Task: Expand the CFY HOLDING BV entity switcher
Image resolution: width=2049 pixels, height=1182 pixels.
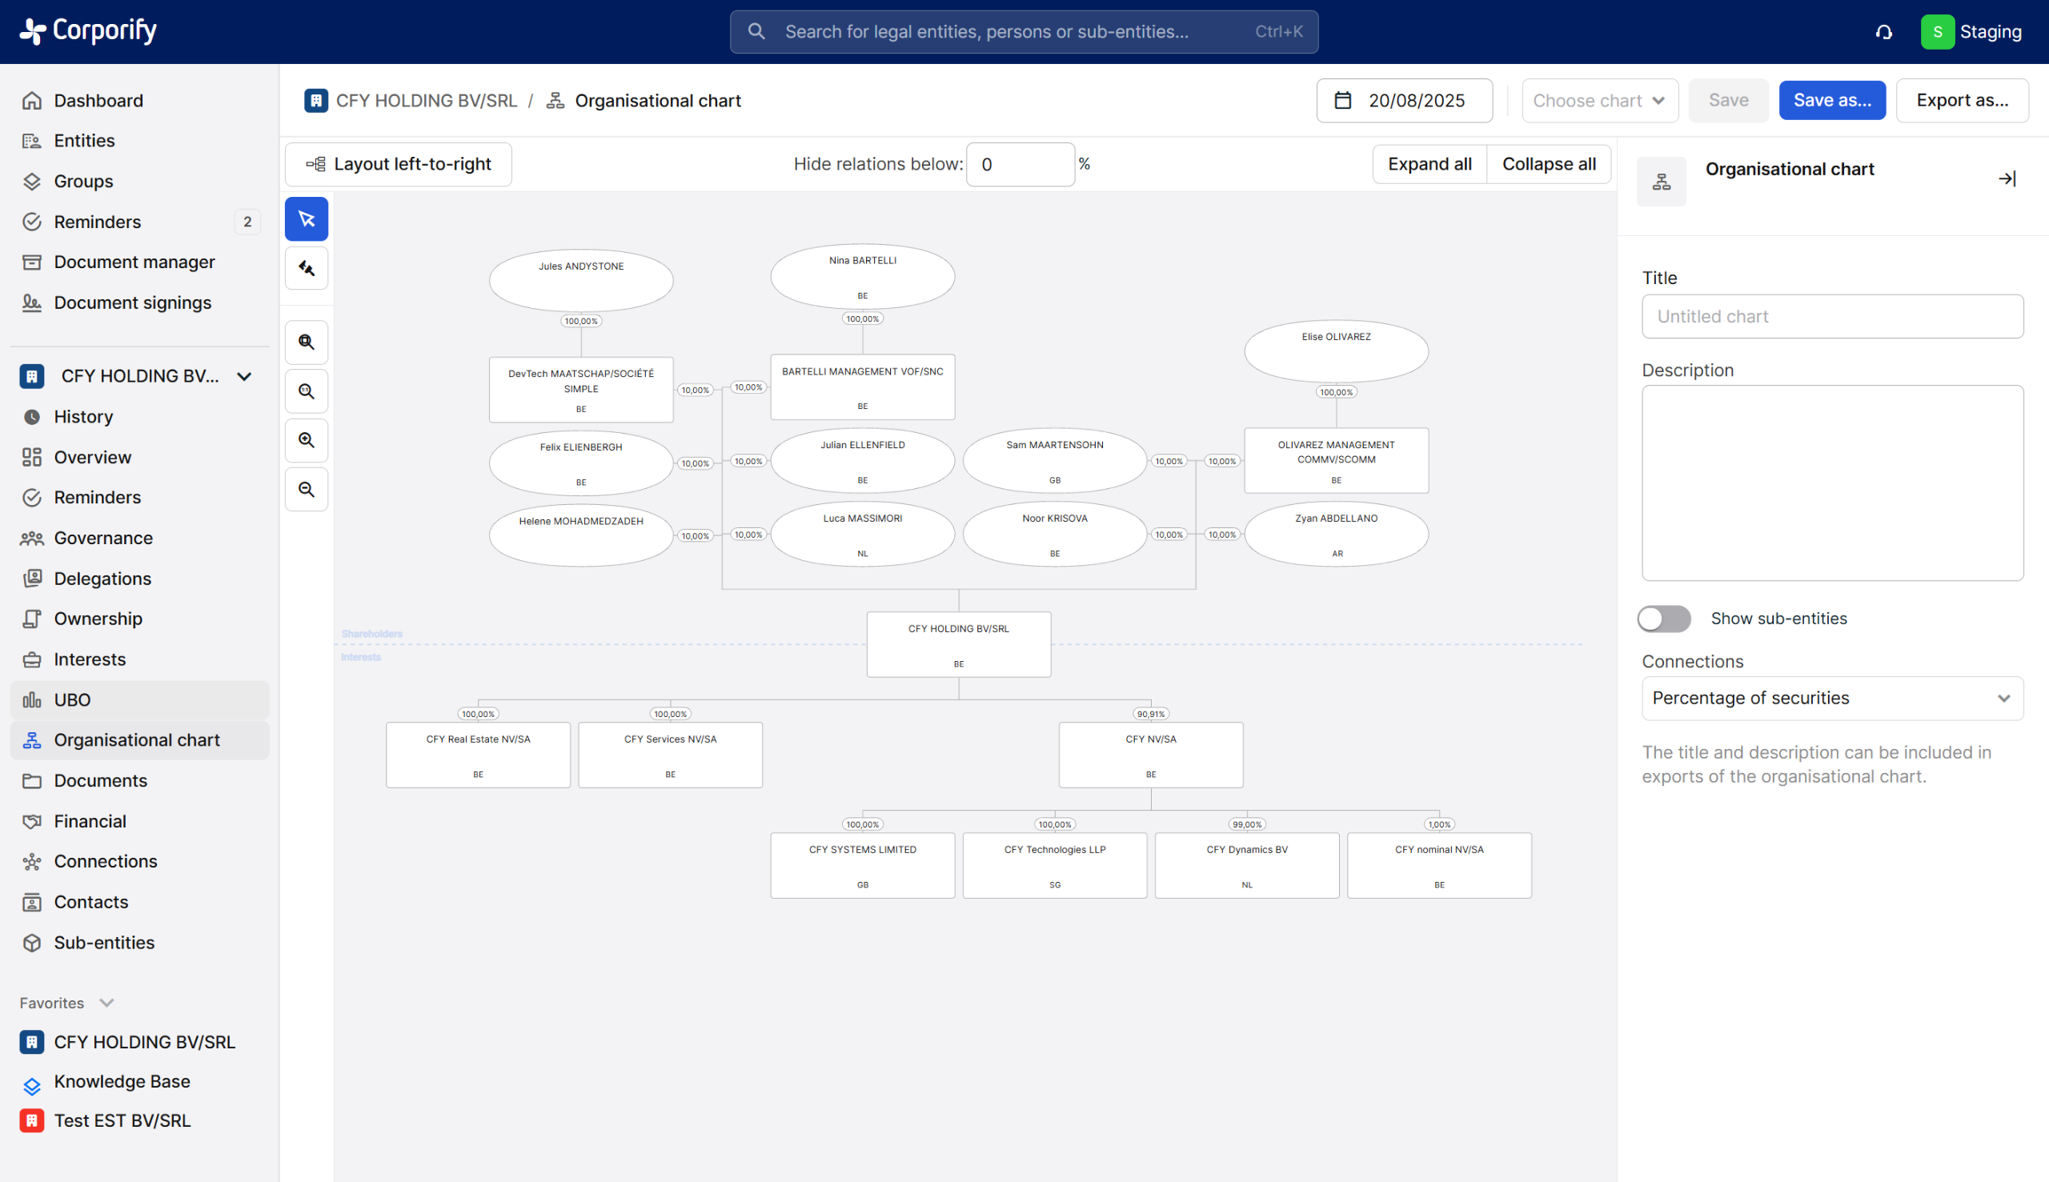Action: pyautogui.click(x=243, y=377)
